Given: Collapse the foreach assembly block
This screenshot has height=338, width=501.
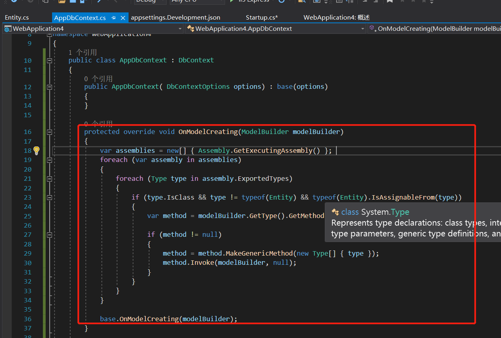Looking at the screenshot, I should tap(50, 160).
